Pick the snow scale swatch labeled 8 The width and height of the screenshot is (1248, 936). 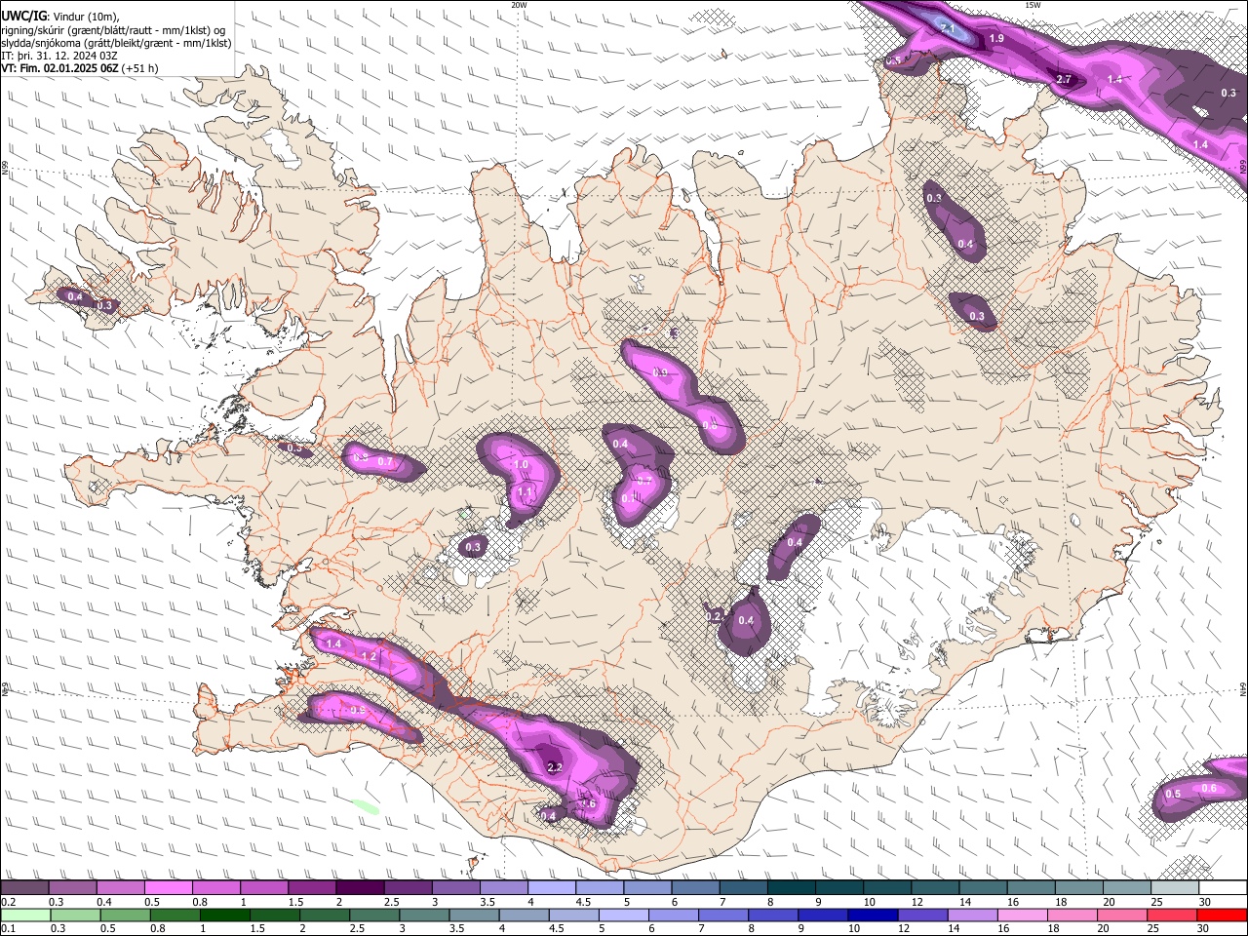click(x=792, y=888)
